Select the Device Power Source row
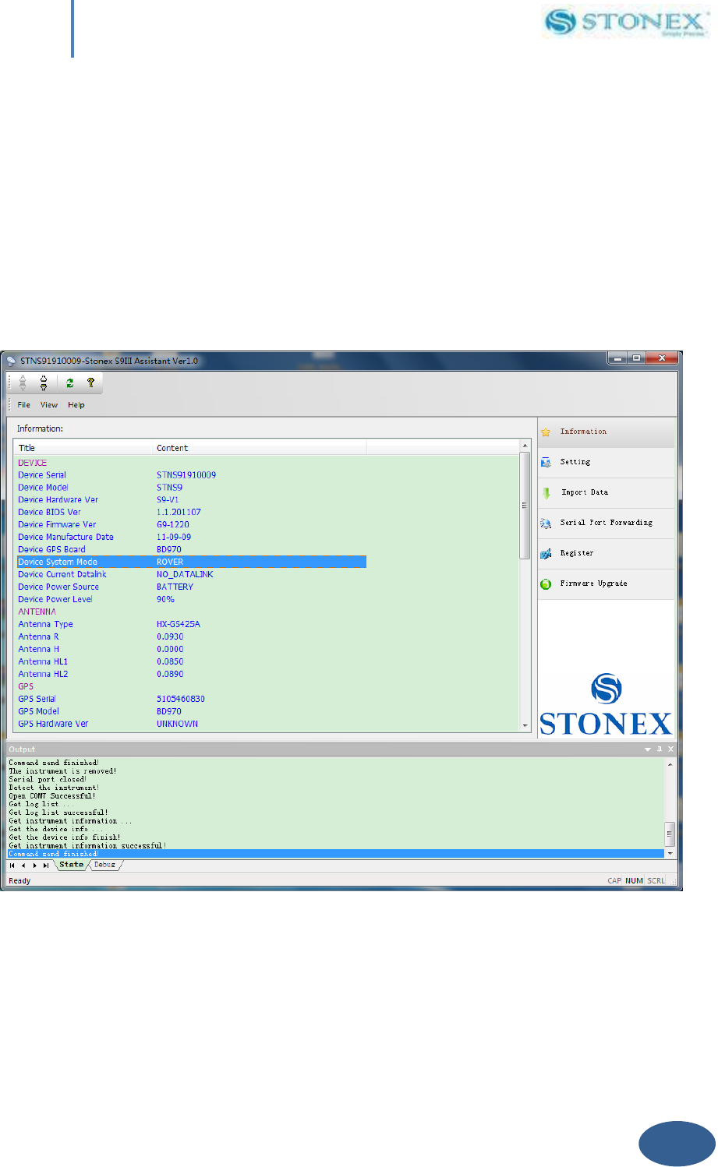 (x=190, y=587)
